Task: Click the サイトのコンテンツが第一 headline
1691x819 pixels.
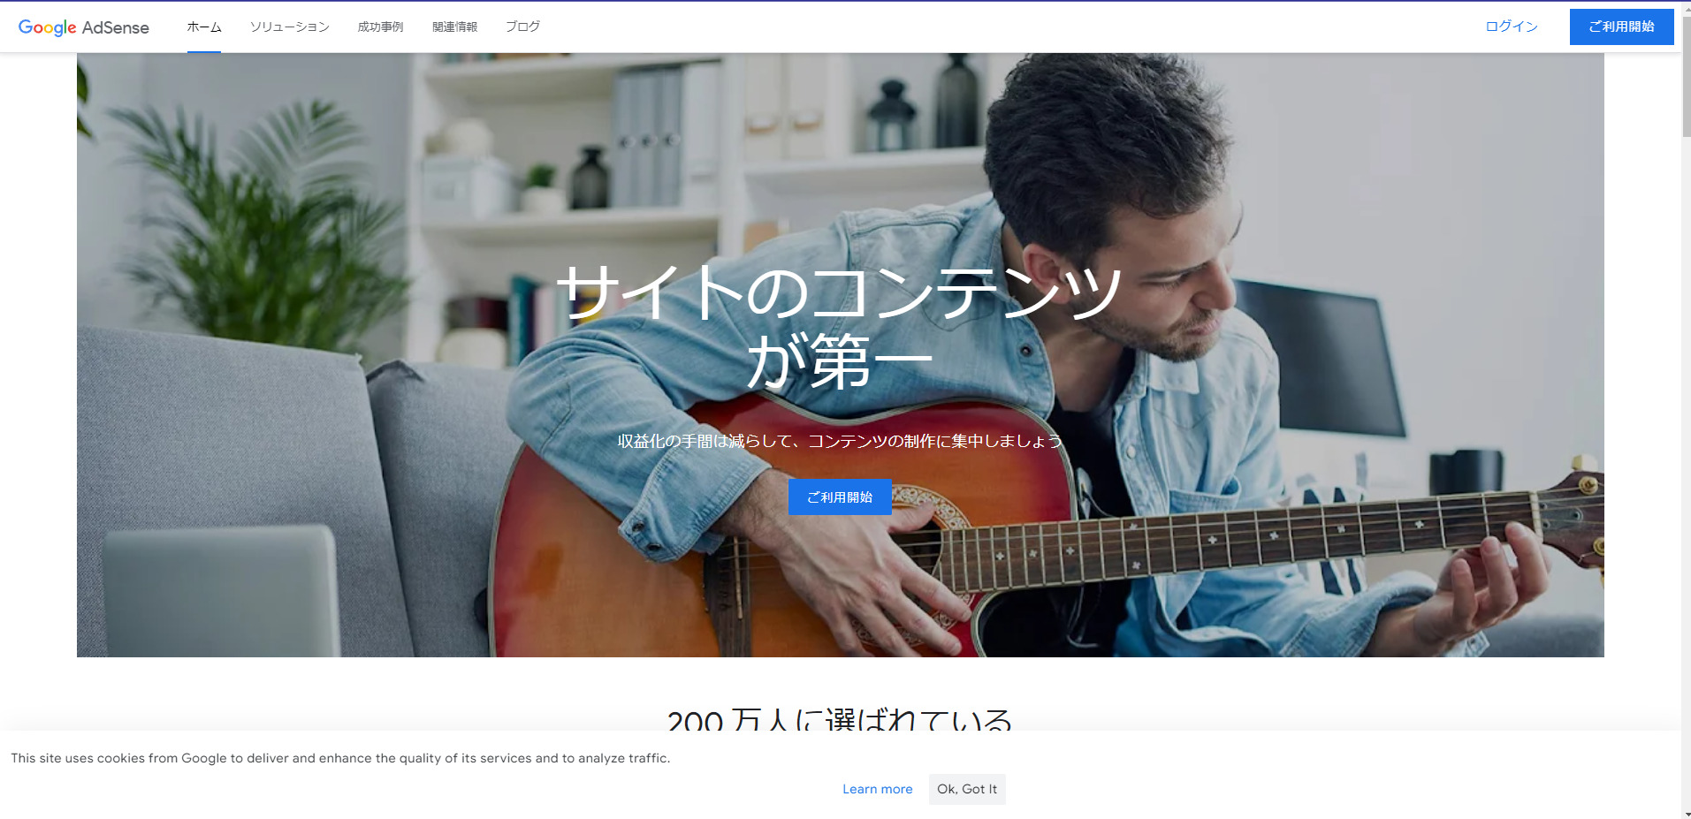Action: pyautogui.click(x=840, y=327)
